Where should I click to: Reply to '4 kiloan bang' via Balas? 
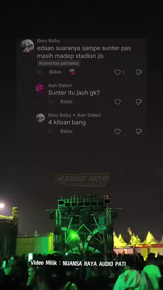(66, 131)
